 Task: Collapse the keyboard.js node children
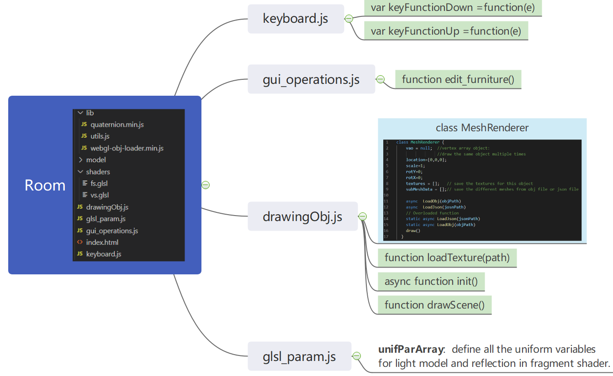pyautogui.click(x=349, y=19)
